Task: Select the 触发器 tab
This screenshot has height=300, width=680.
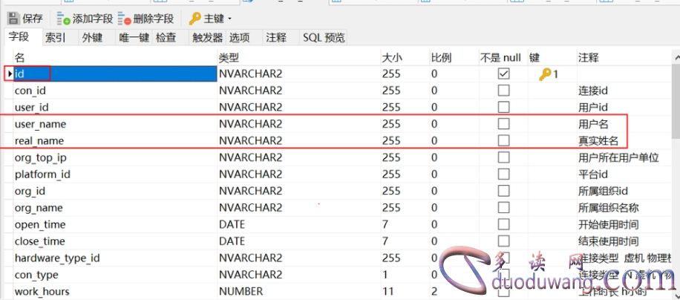Action: [207, 37]
